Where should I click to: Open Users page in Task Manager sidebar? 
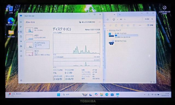tap(21, 46)
